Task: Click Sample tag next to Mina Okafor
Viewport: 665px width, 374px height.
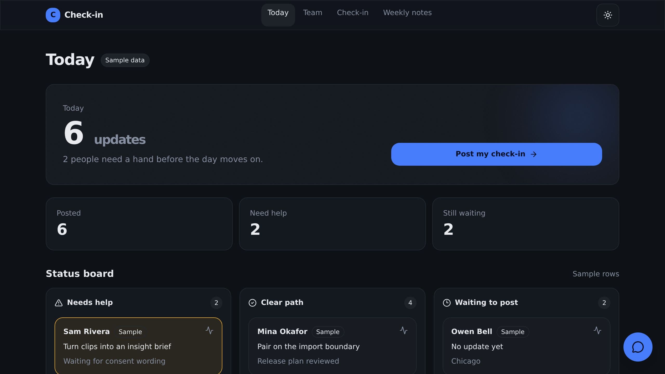Action: [328, 332]
